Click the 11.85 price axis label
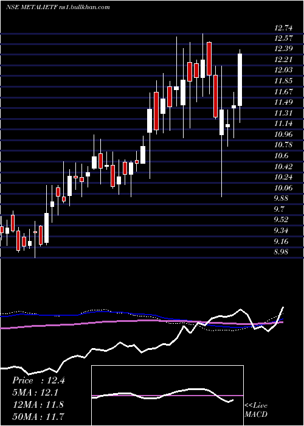 (x=283, y=81)
